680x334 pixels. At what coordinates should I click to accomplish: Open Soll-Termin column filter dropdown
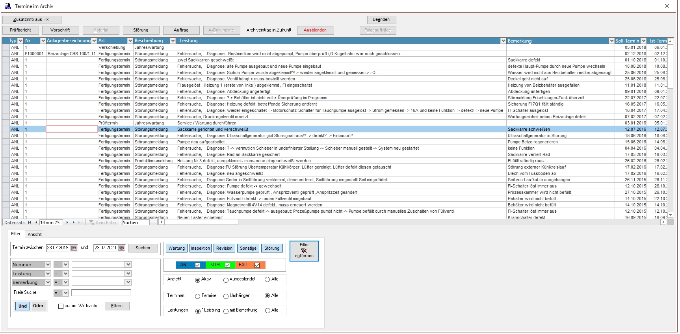[644, 41]
